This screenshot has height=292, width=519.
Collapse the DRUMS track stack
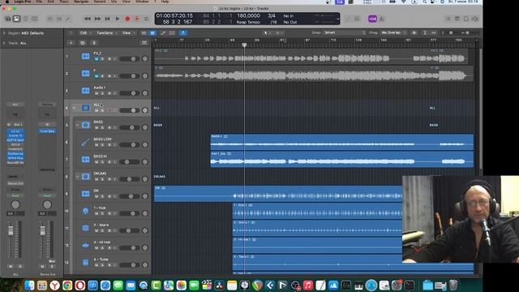78,177
